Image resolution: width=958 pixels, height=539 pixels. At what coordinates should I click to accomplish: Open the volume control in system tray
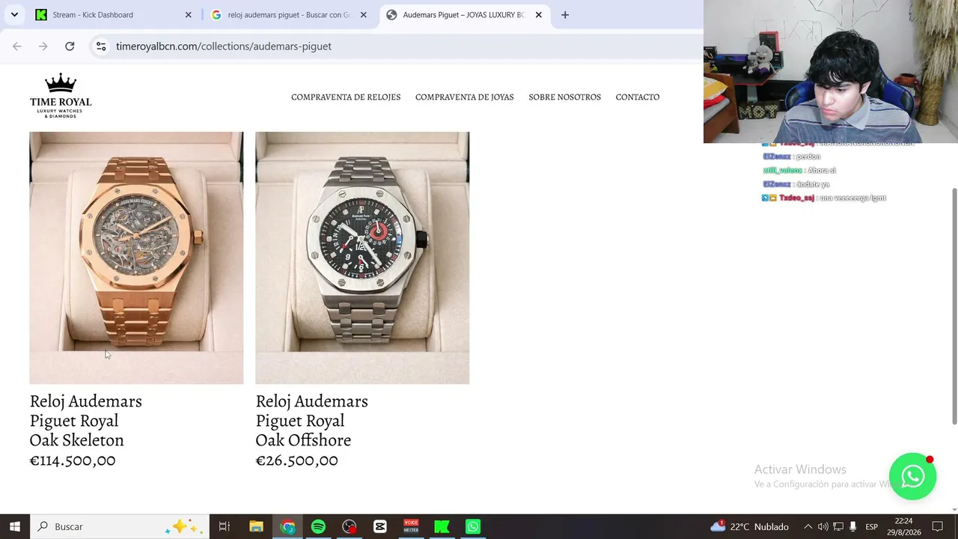[823, 526]
